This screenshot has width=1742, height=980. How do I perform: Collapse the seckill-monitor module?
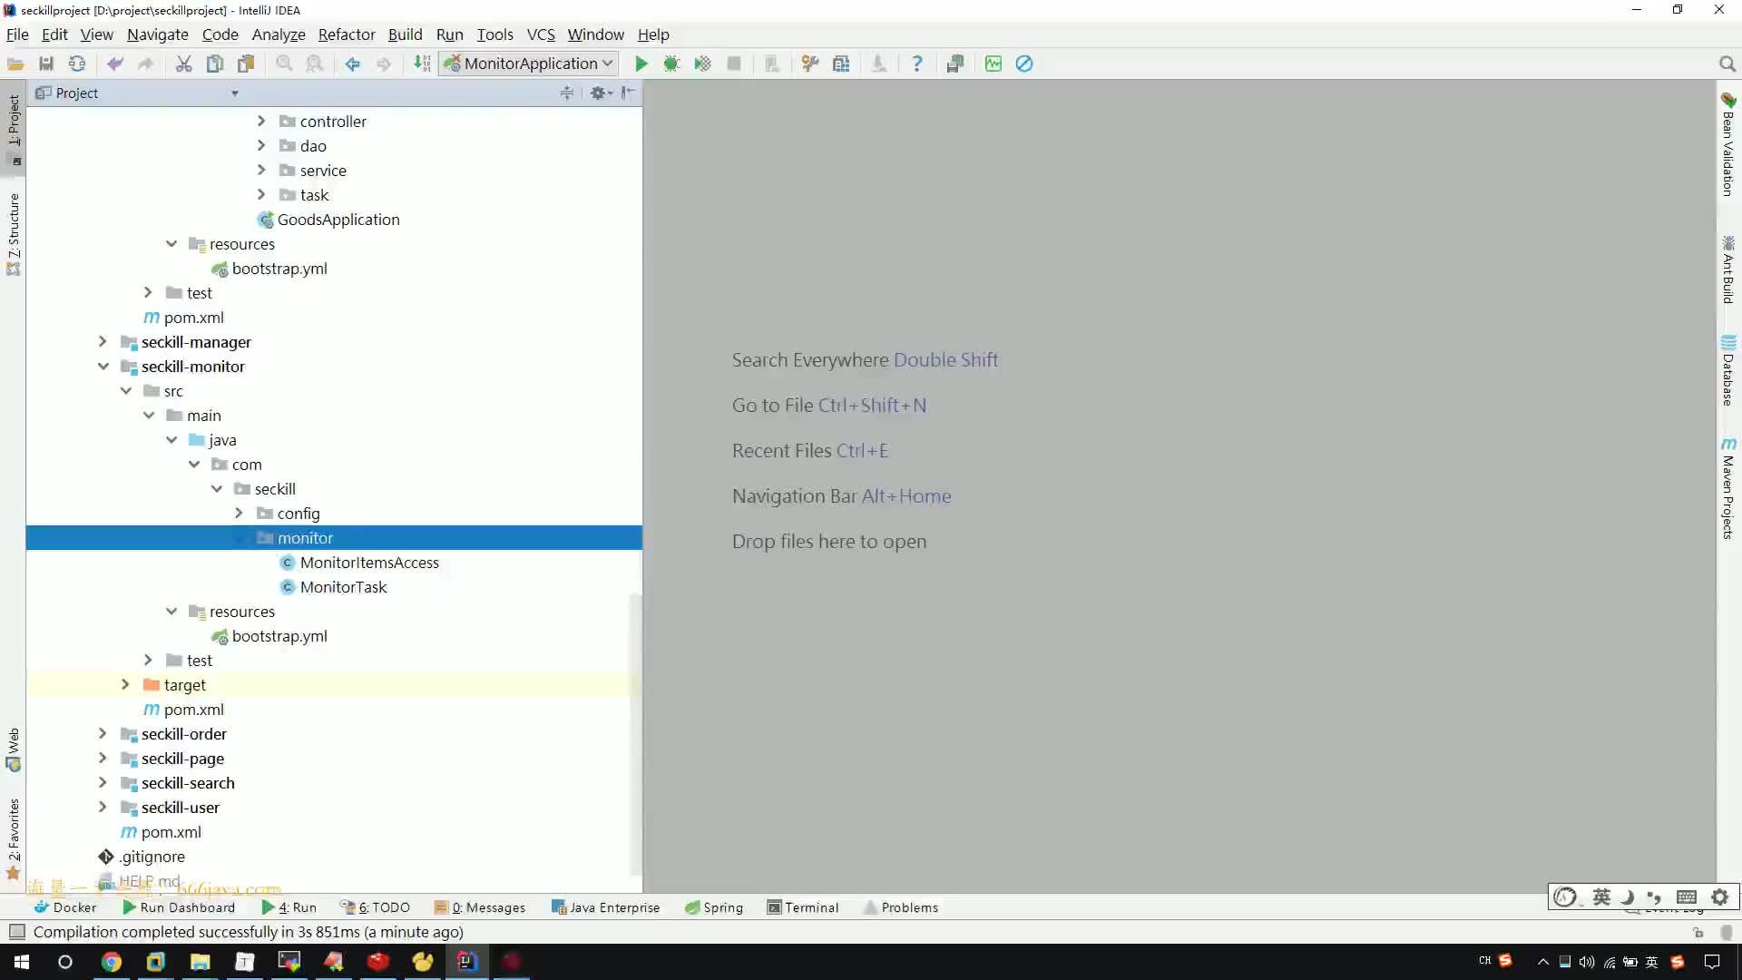(103, 366)
